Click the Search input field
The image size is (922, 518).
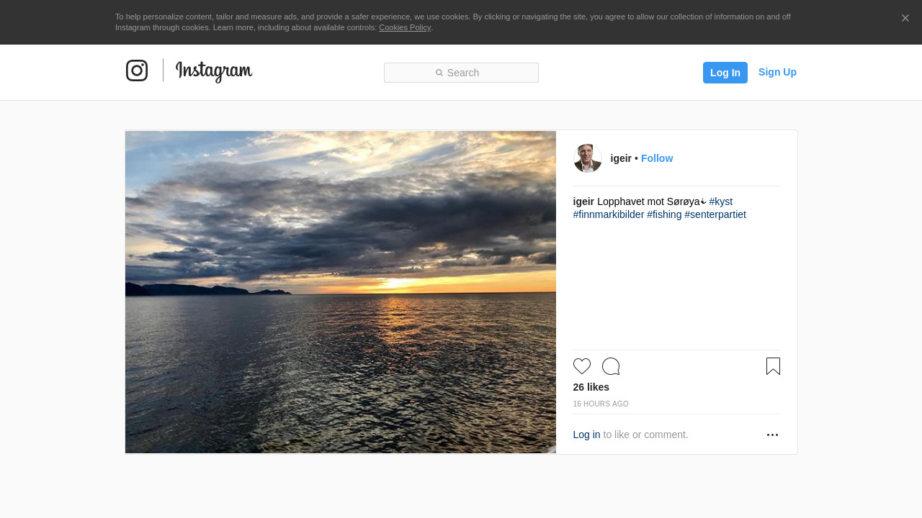pyautogui.click(x=461, y=73)
